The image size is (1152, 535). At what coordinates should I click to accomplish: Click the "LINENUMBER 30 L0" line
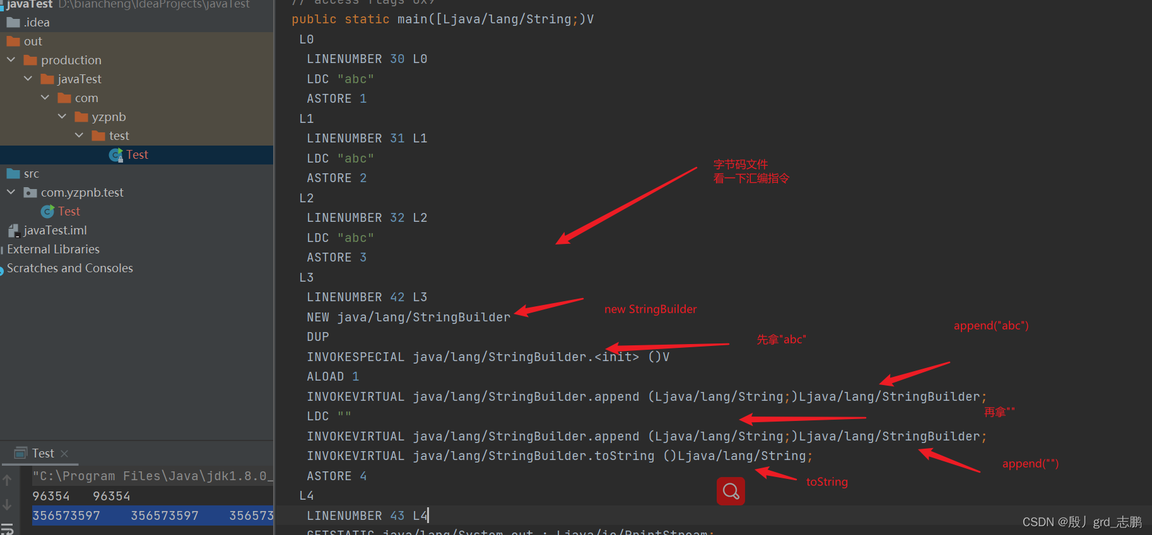tap(367, 59)
